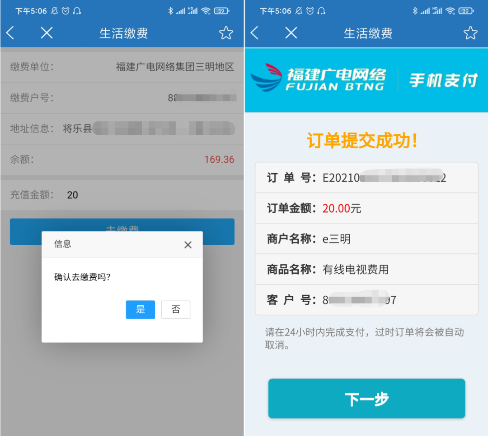Screen dimensions: 488x436
Task: Tap the left screen battery status icon
Action: pos(221,11)
